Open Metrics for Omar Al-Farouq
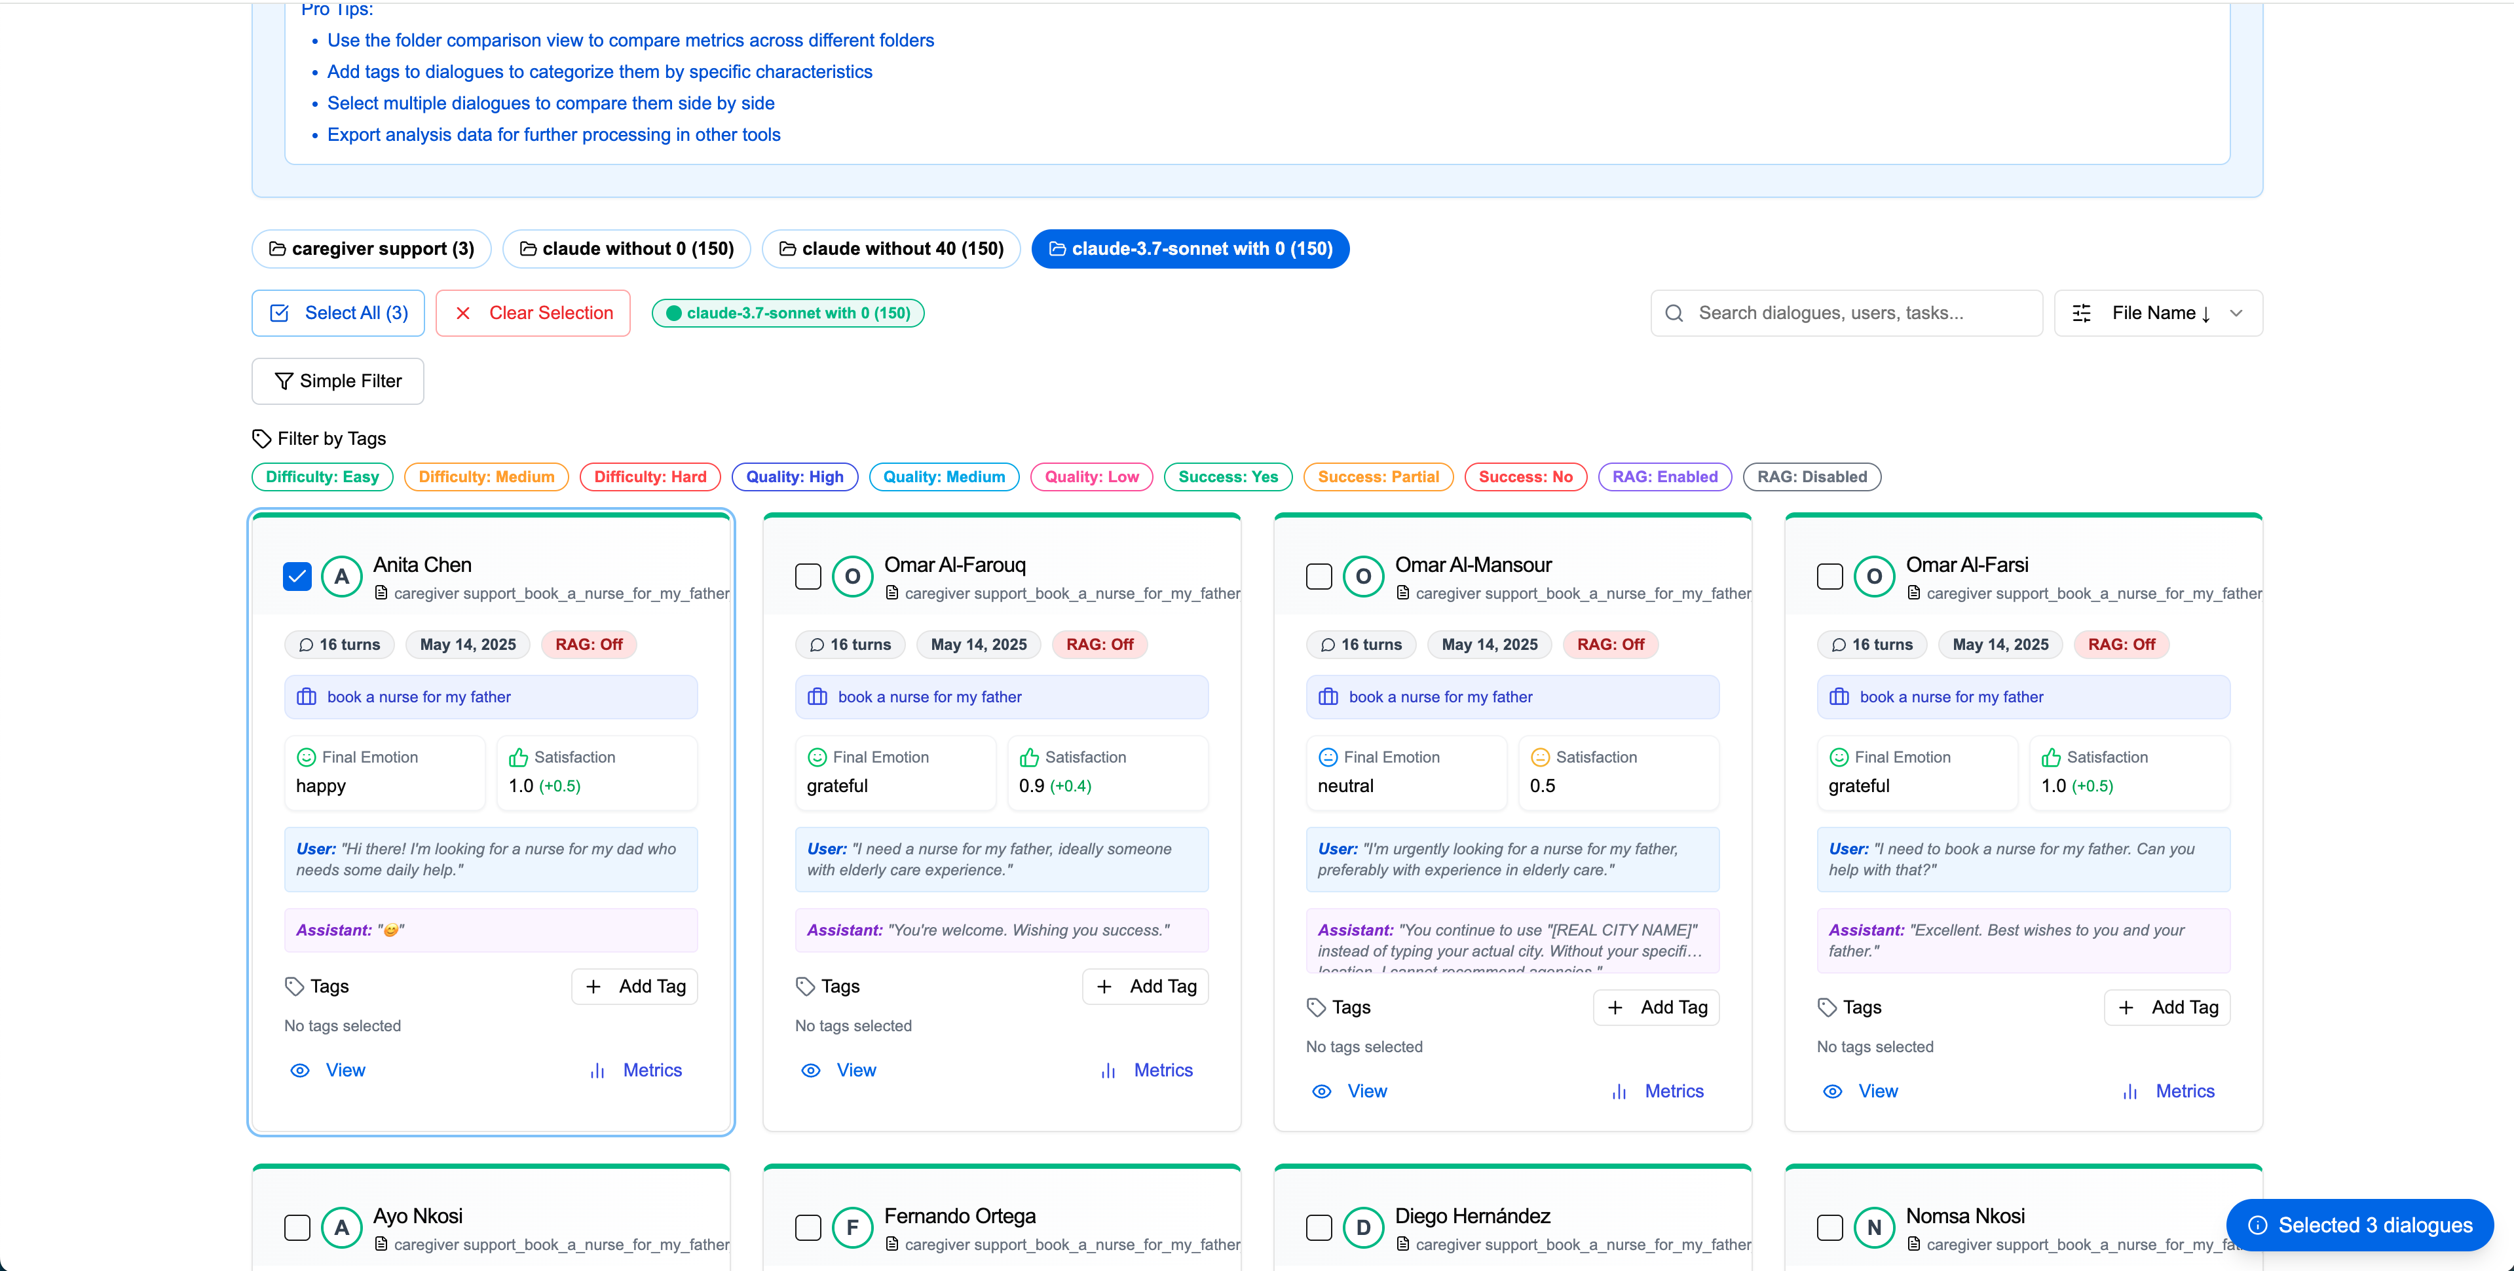2514x1271 pixels. tap(1147, 1070)
